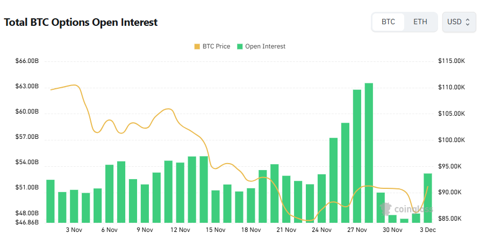
Task: Click the 3 Nov date axis label
Action: [x=74, y=230]
